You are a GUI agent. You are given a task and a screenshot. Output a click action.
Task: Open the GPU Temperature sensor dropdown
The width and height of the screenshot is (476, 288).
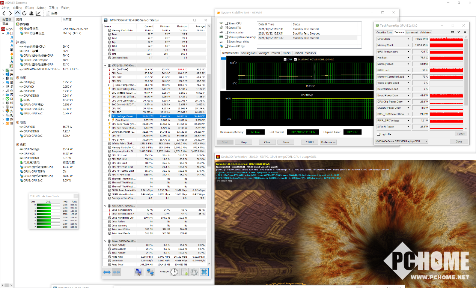coord(408,51)
